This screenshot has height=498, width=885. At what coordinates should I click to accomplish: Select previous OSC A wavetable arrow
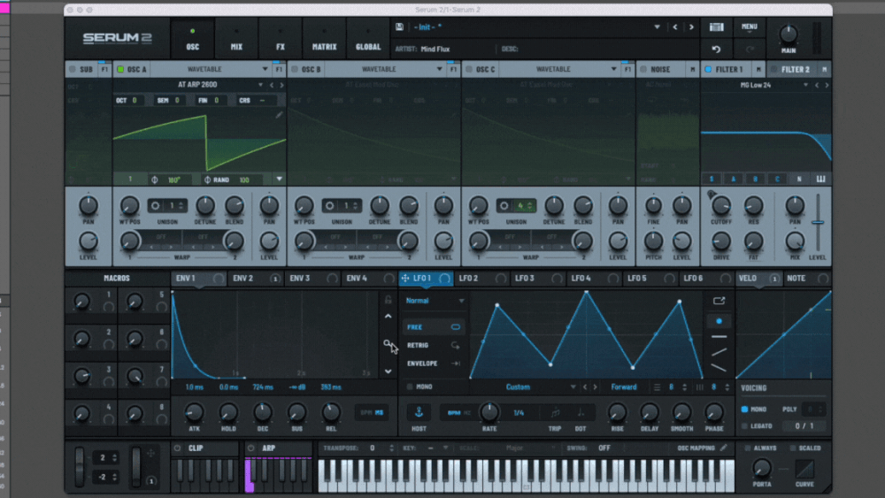coord(272,85)
